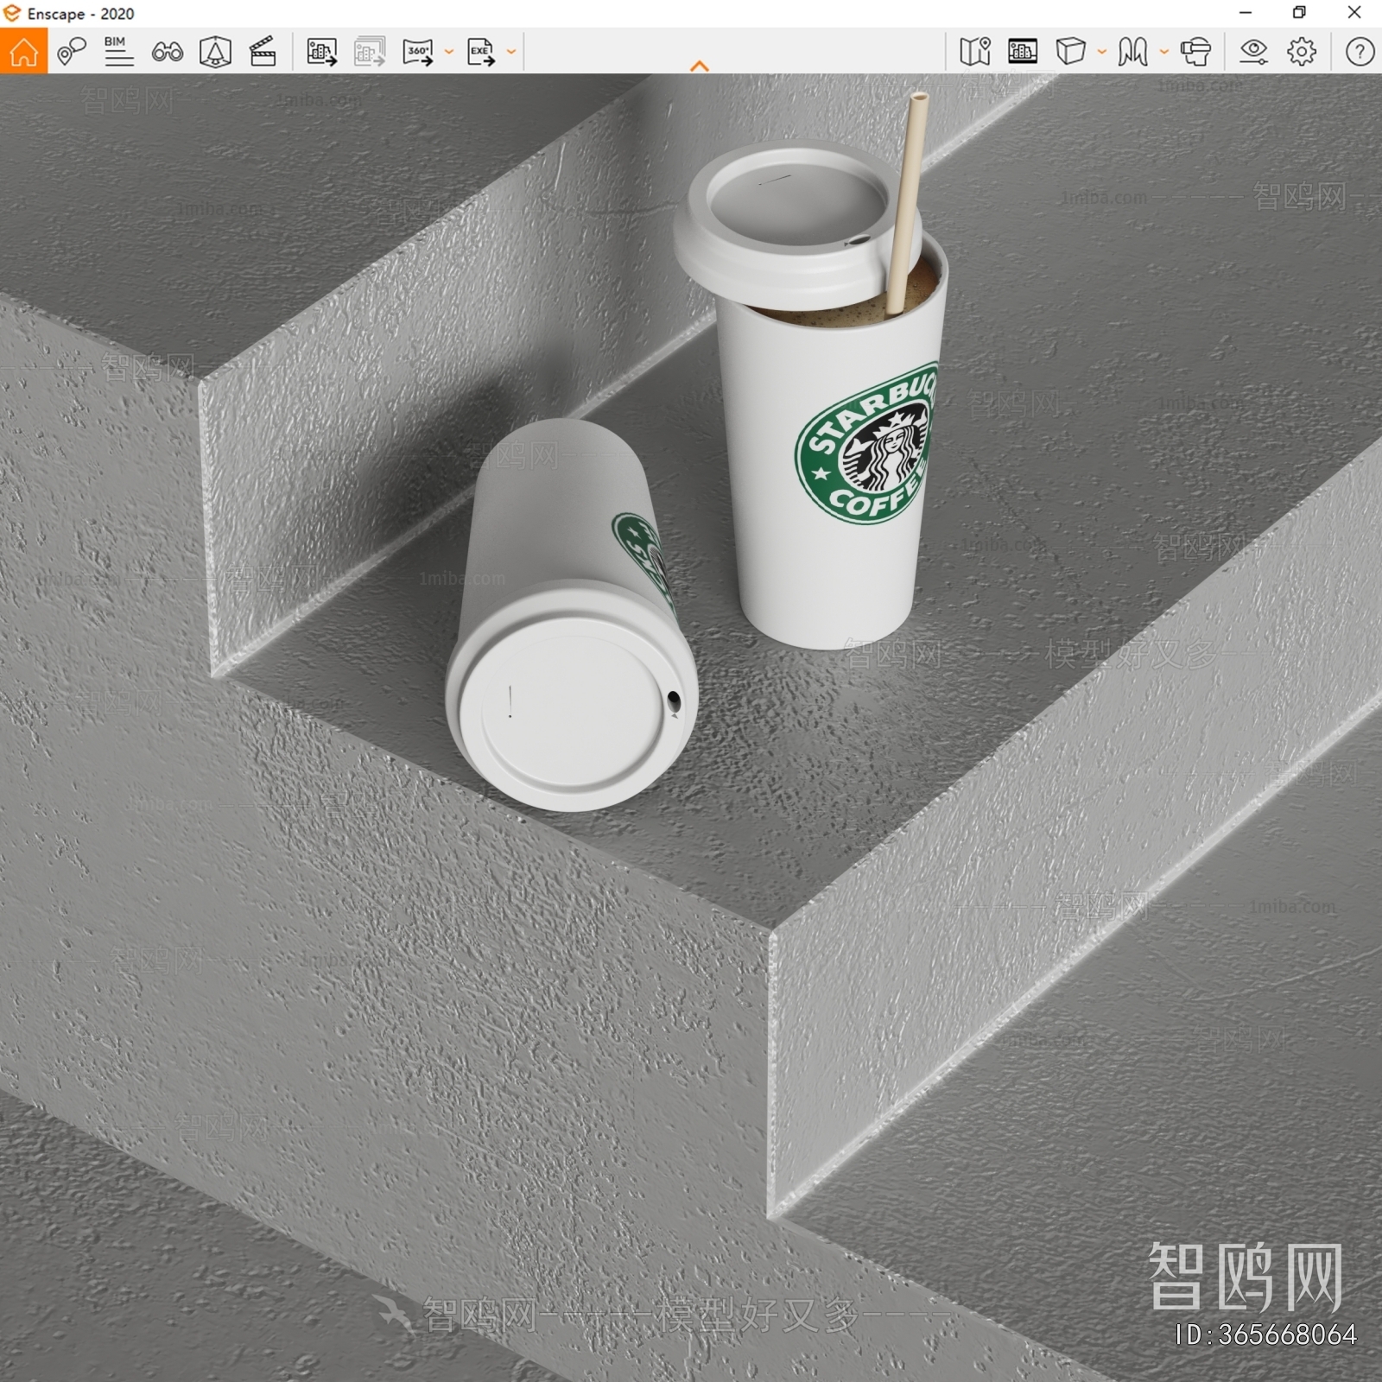
Task: Click the EXE standalone export icon
Action: tap(481, 52)
